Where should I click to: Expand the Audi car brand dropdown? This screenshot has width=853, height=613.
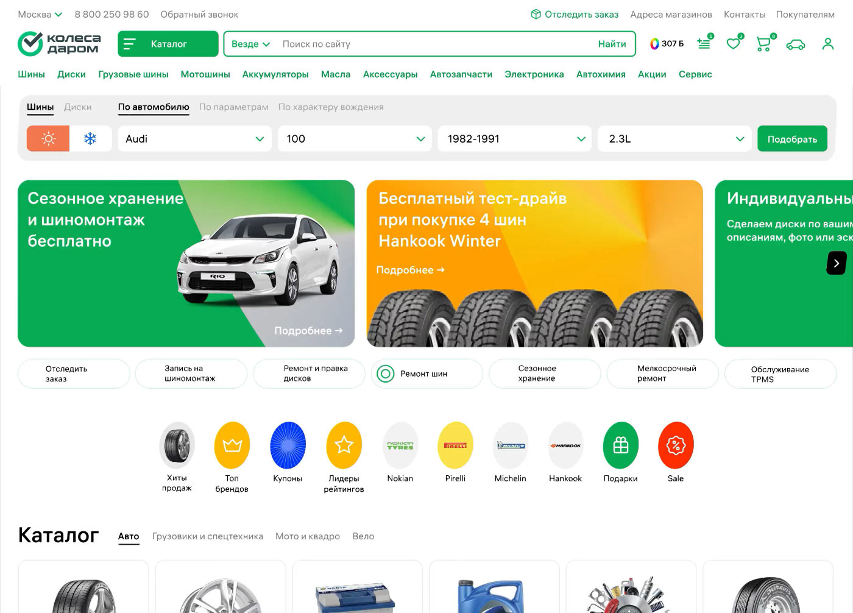click(x=194, y=139)
